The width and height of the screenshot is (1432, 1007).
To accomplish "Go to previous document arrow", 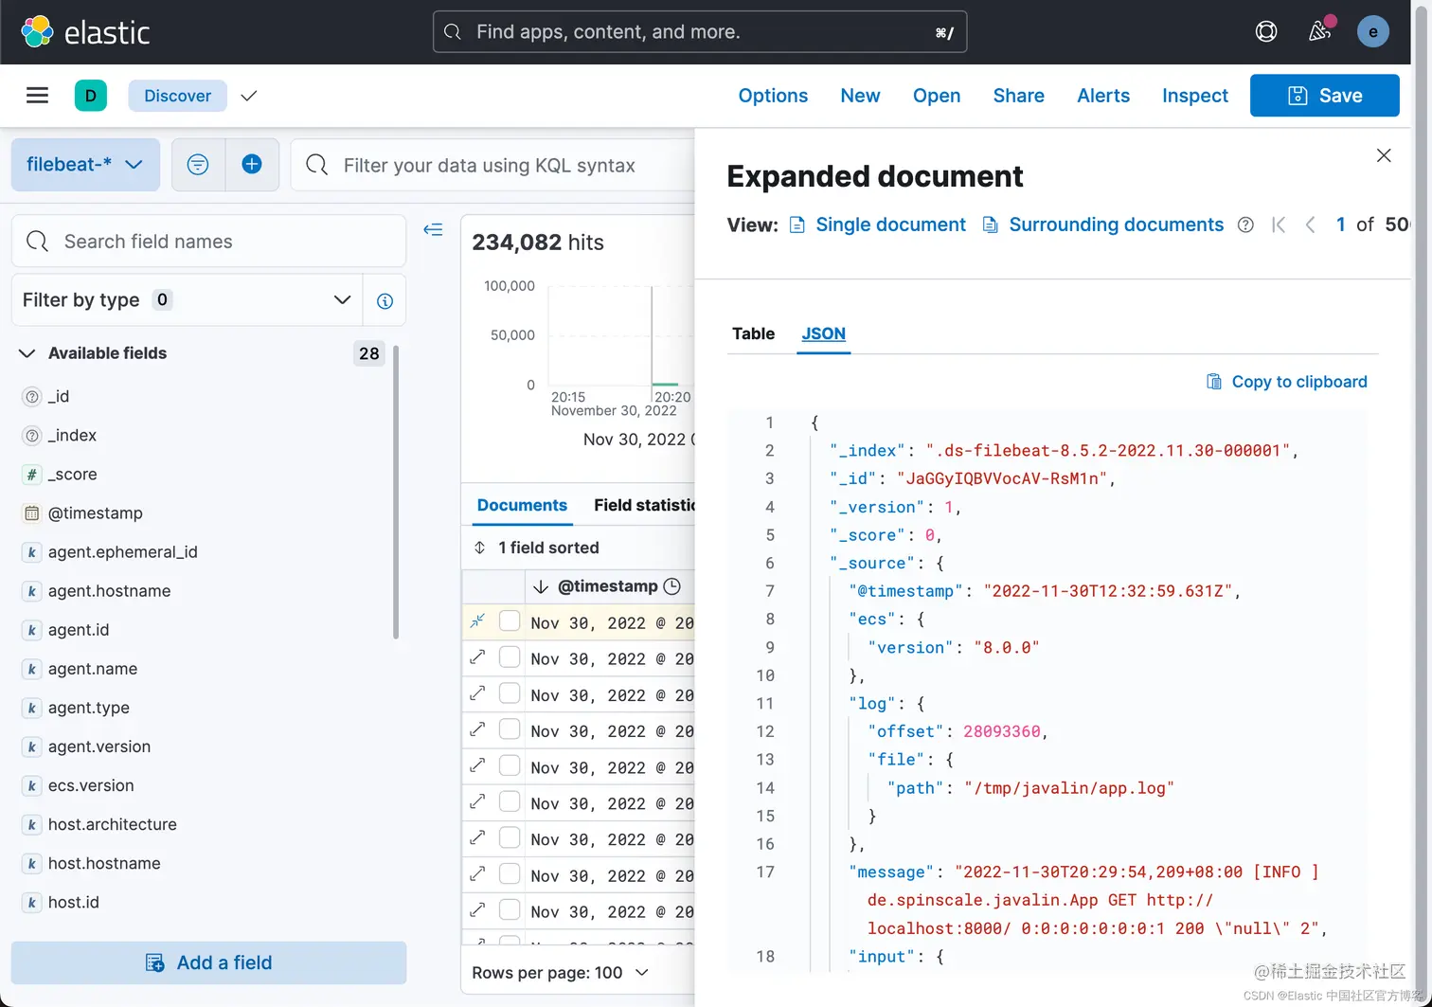I will pos(1311,225).
